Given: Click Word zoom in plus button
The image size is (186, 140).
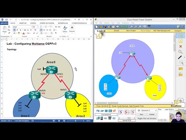Looking at the screenshot, I should 84,121.
